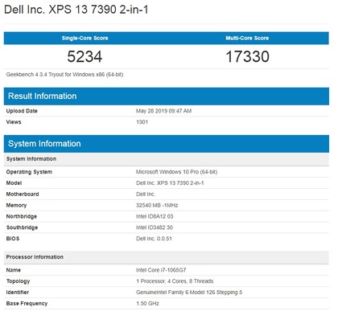Click the 'Model' row label
The image size is (338, 311).
click(x=14, y=183)
